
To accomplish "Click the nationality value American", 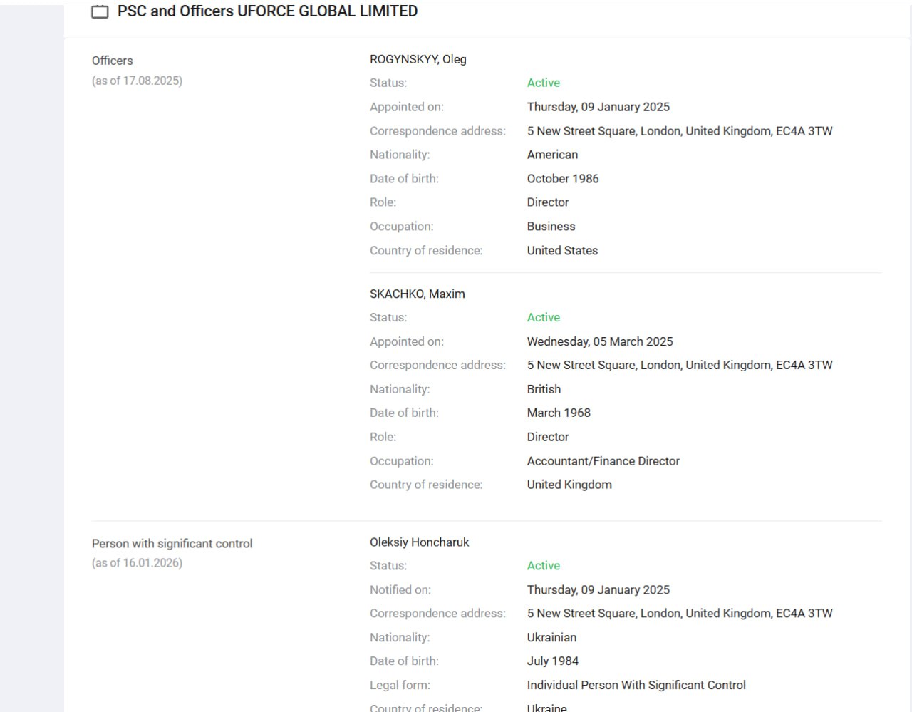I will 553,155.
